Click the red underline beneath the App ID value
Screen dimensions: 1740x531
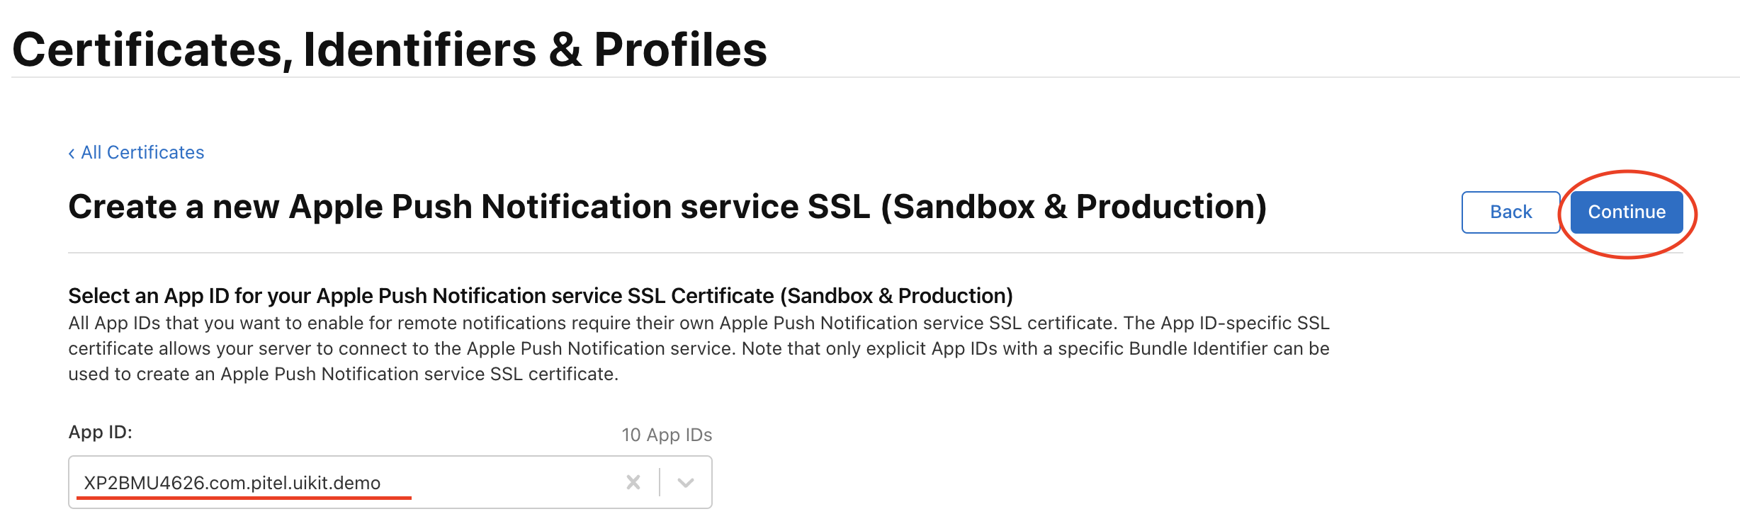click(x=244, y=498)
